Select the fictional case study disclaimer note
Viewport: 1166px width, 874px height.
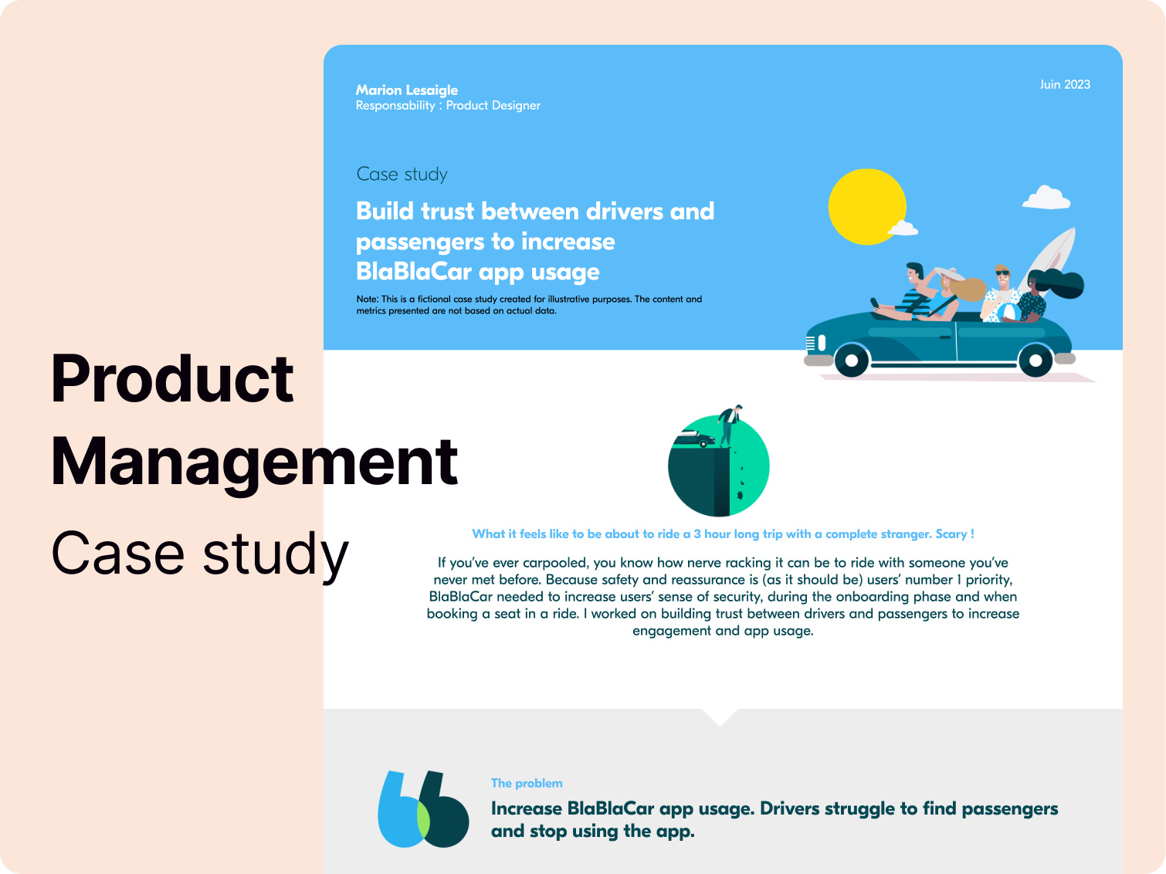529,303
